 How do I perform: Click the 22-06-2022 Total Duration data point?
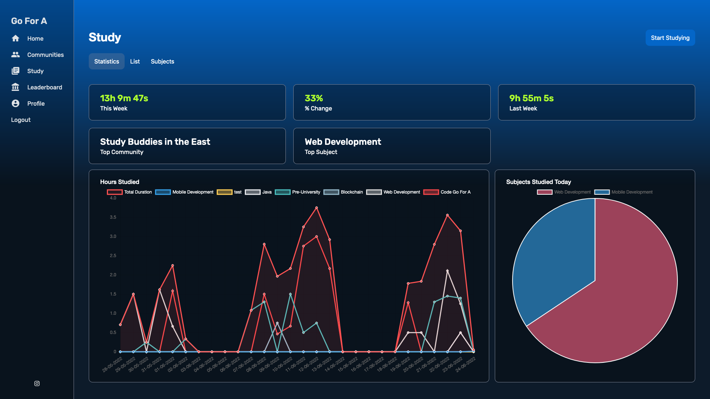pos(447,215)
